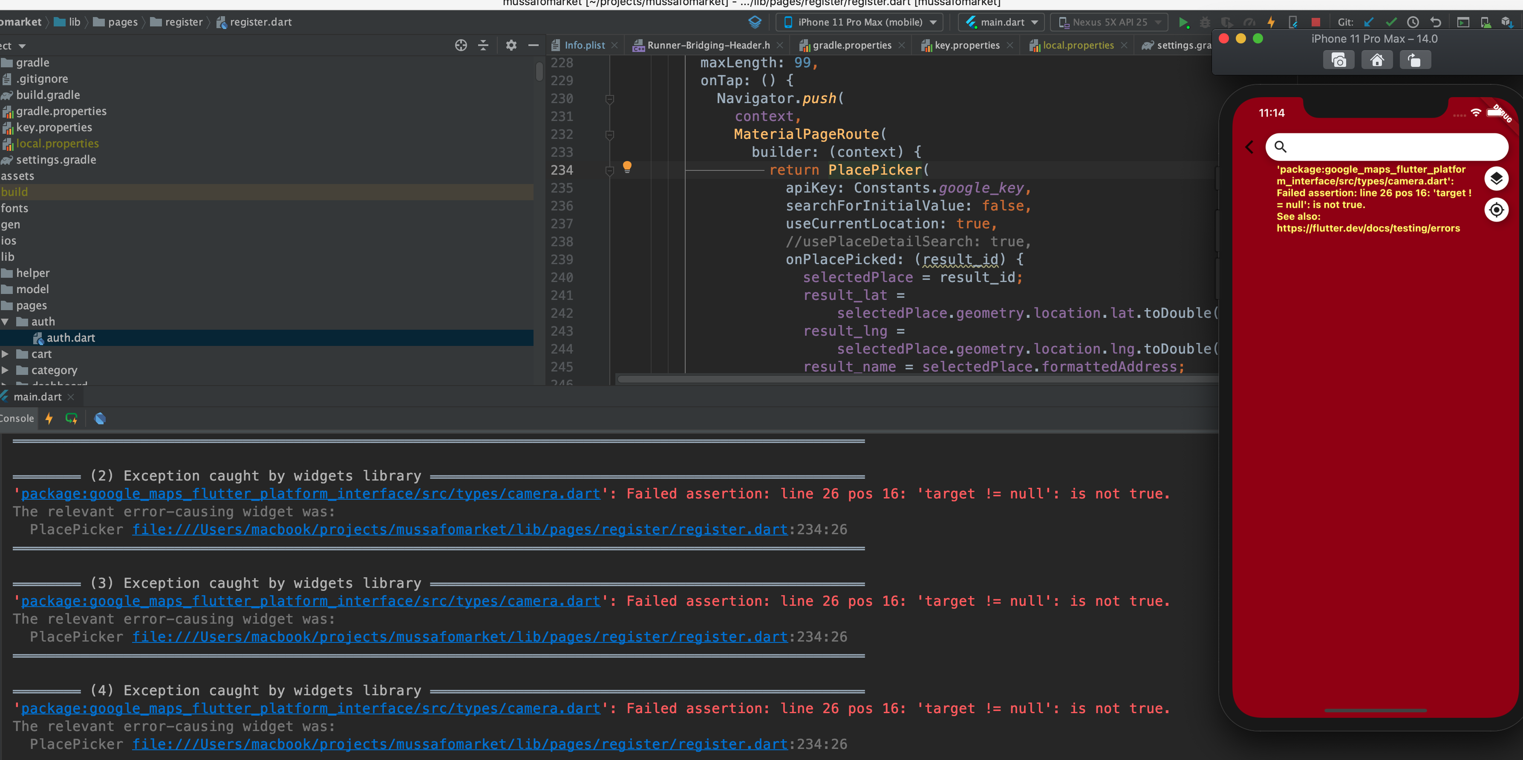Open AVD Manager icon in toolbar
1523x760 pixels.
point(1486,23)
